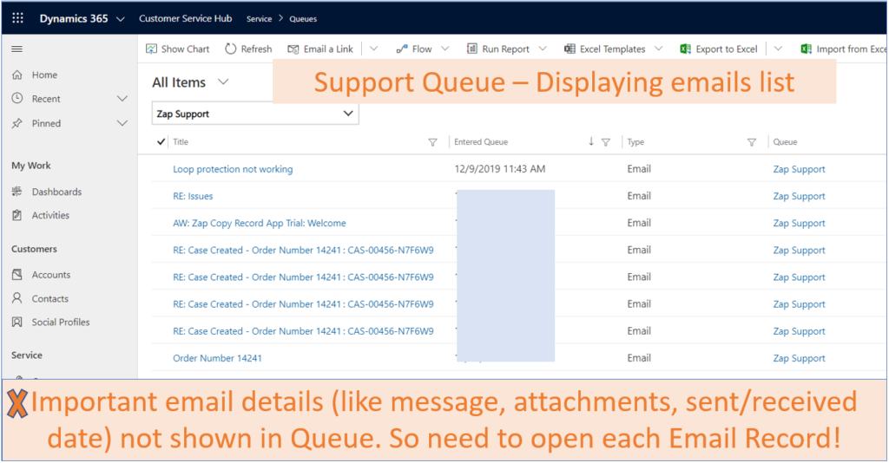Click the Show Chart icon
This screenshot has width=889, height=463.
(x=151, y=49)
